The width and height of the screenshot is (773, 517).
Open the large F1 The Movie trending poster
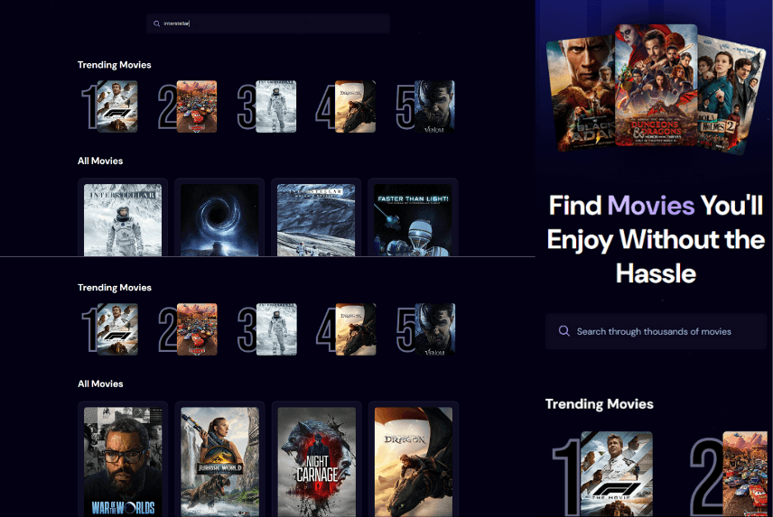pyautogui.click(x=616, y=474)
